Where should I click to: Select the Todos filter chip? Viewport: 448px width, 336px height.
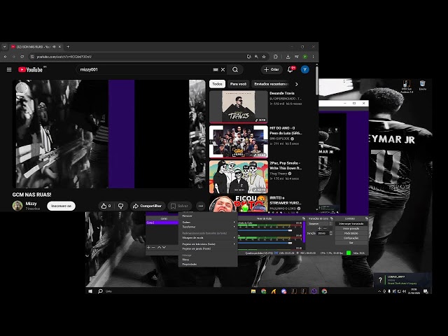point(217,84)
